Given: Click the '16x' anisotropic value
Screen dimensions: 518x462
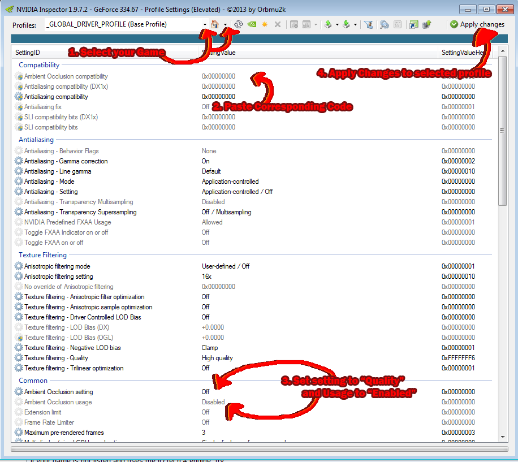Looking at the screenshot, I should (206, 277).
